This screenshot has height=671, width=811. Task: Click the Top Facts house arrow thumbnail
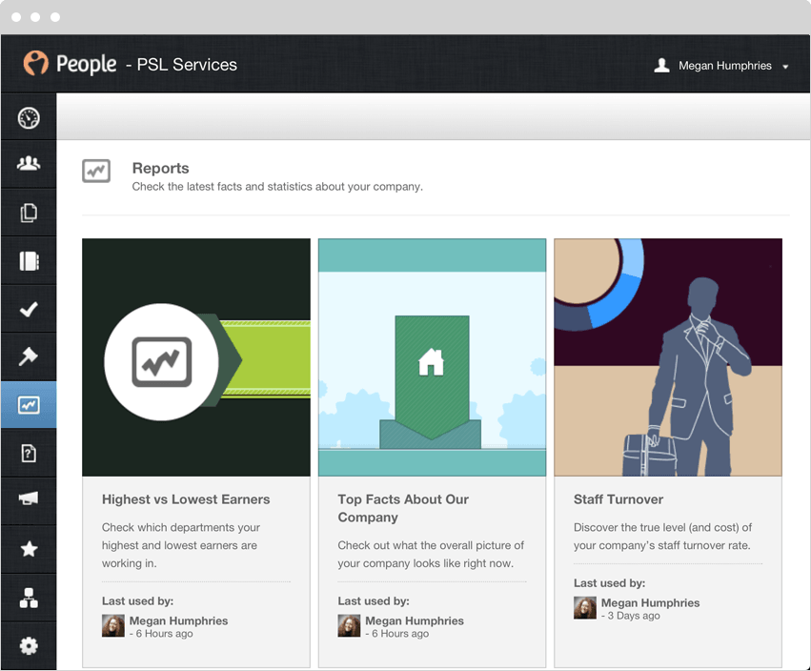coord(432,357)
